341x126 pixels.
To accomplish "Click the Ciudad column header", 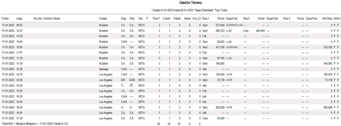I will (x=103, y=19).
